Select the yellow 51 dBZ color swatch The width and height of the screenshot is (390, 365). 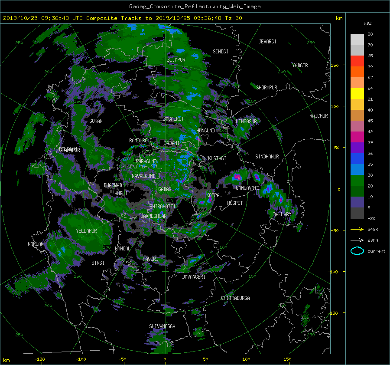(357, 94)
